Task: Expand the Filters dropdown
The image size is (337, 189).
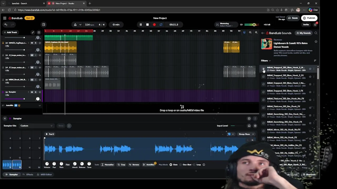Action: pos(266,61)
